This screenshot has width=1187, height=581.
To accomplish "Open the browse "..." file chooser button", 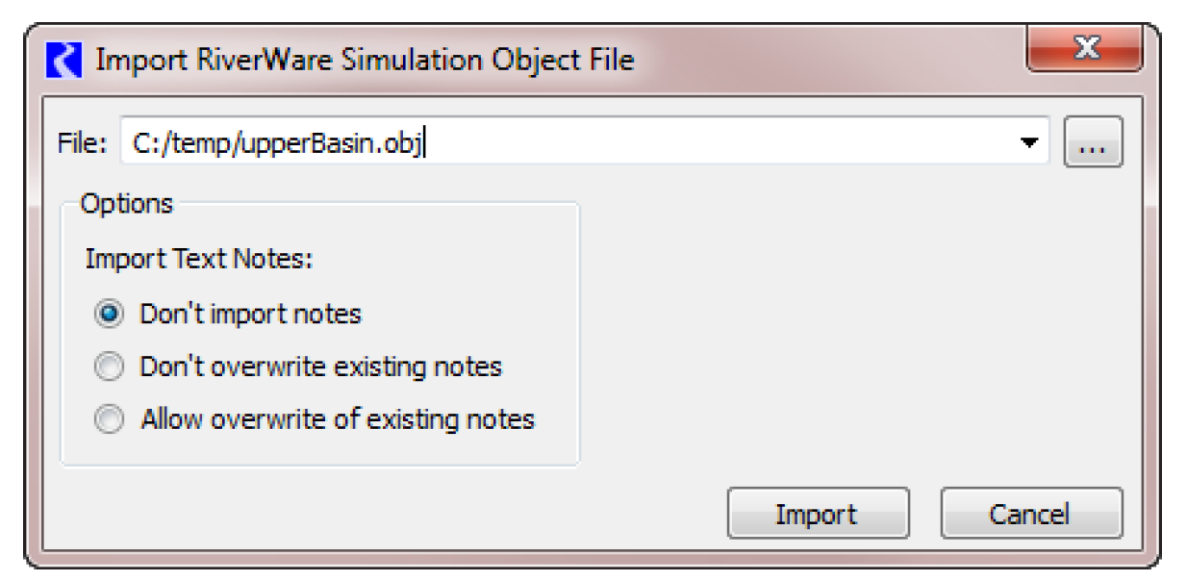I will [1093, 144].
